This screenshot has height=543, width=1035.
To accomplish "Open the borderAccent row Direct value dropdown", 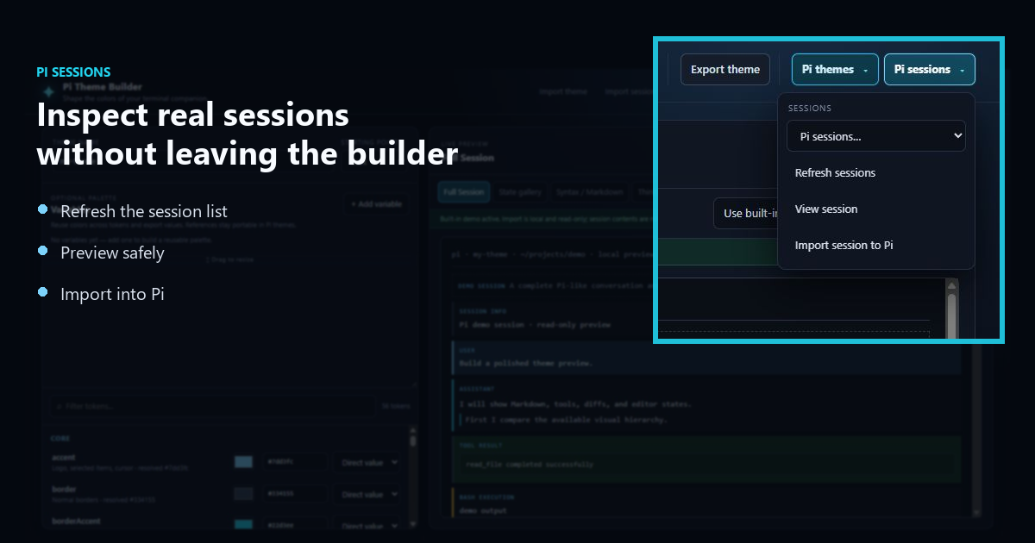I will 368,524.
